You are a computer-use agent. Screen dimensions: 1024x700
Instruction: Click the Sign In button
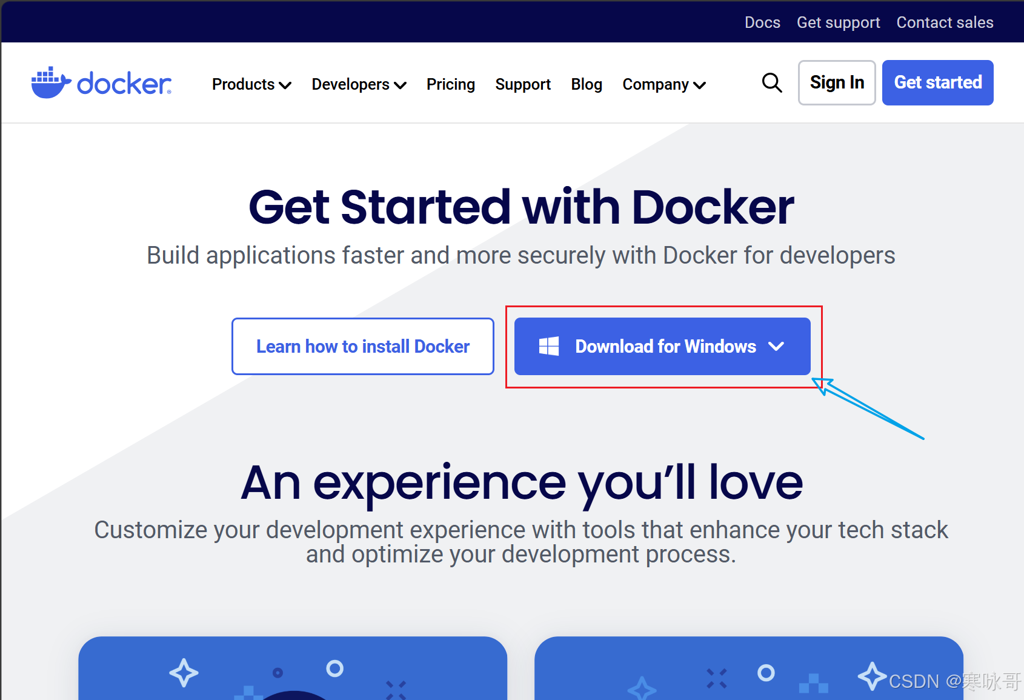point(837,82)
